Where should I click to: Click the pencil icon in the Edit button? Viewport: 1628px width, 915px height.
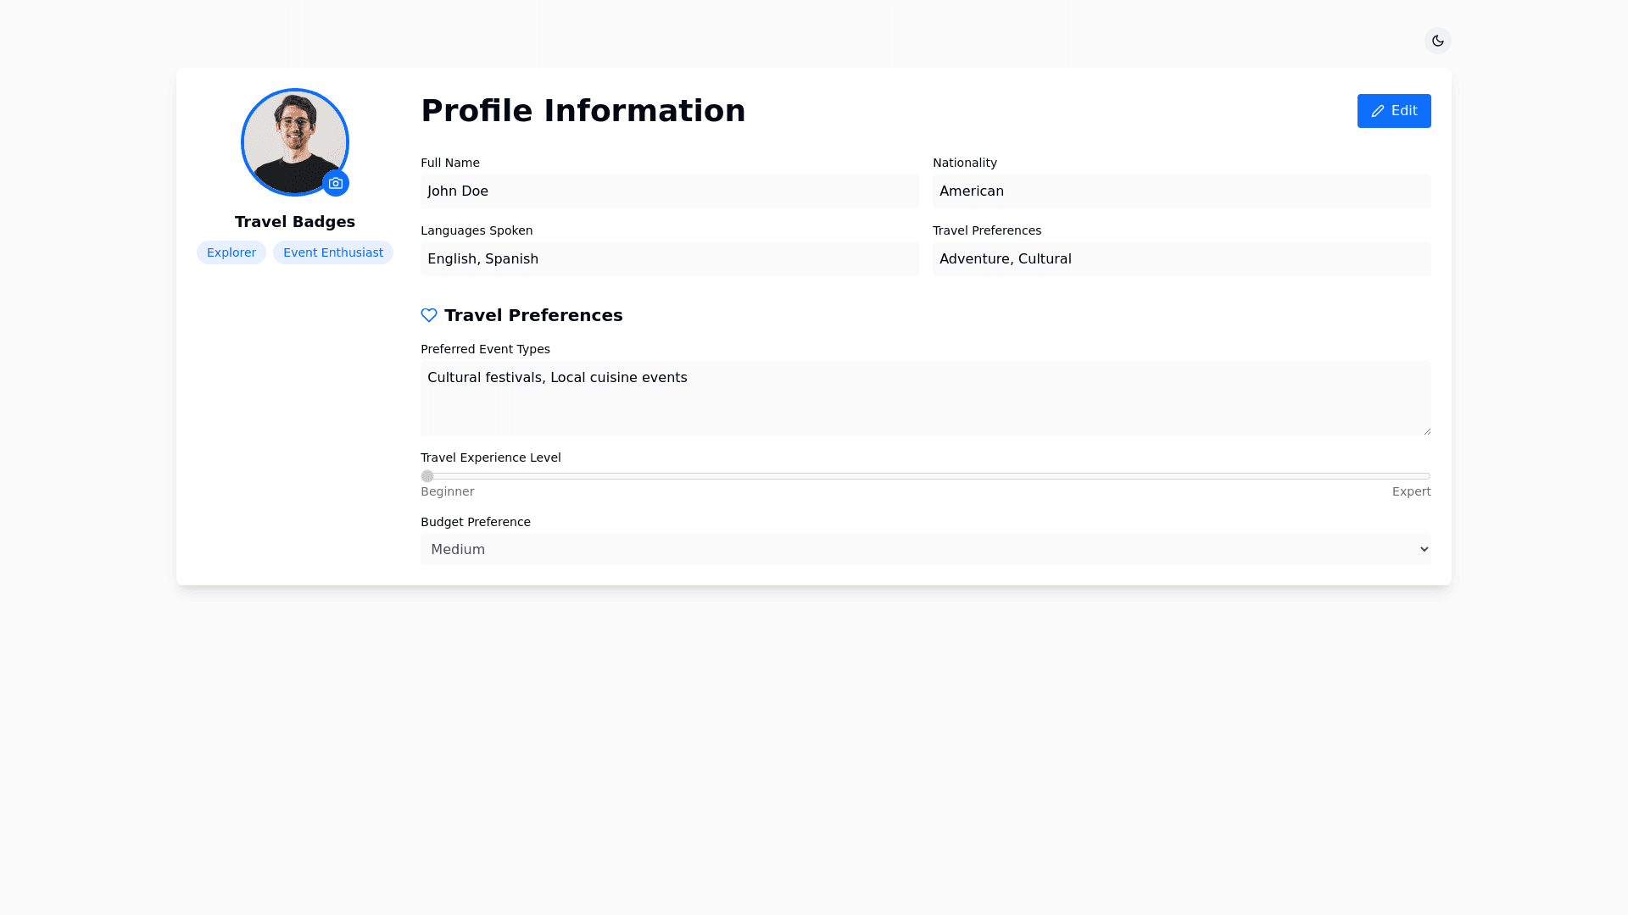[x=1378, y=111]
